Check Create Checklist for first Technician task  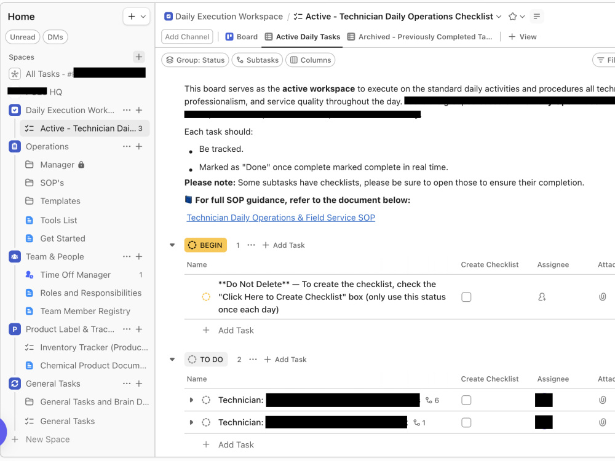[x=466, y=400]
